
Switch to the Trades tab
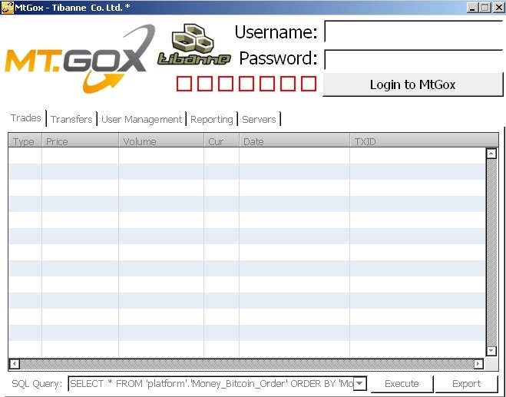26,118
